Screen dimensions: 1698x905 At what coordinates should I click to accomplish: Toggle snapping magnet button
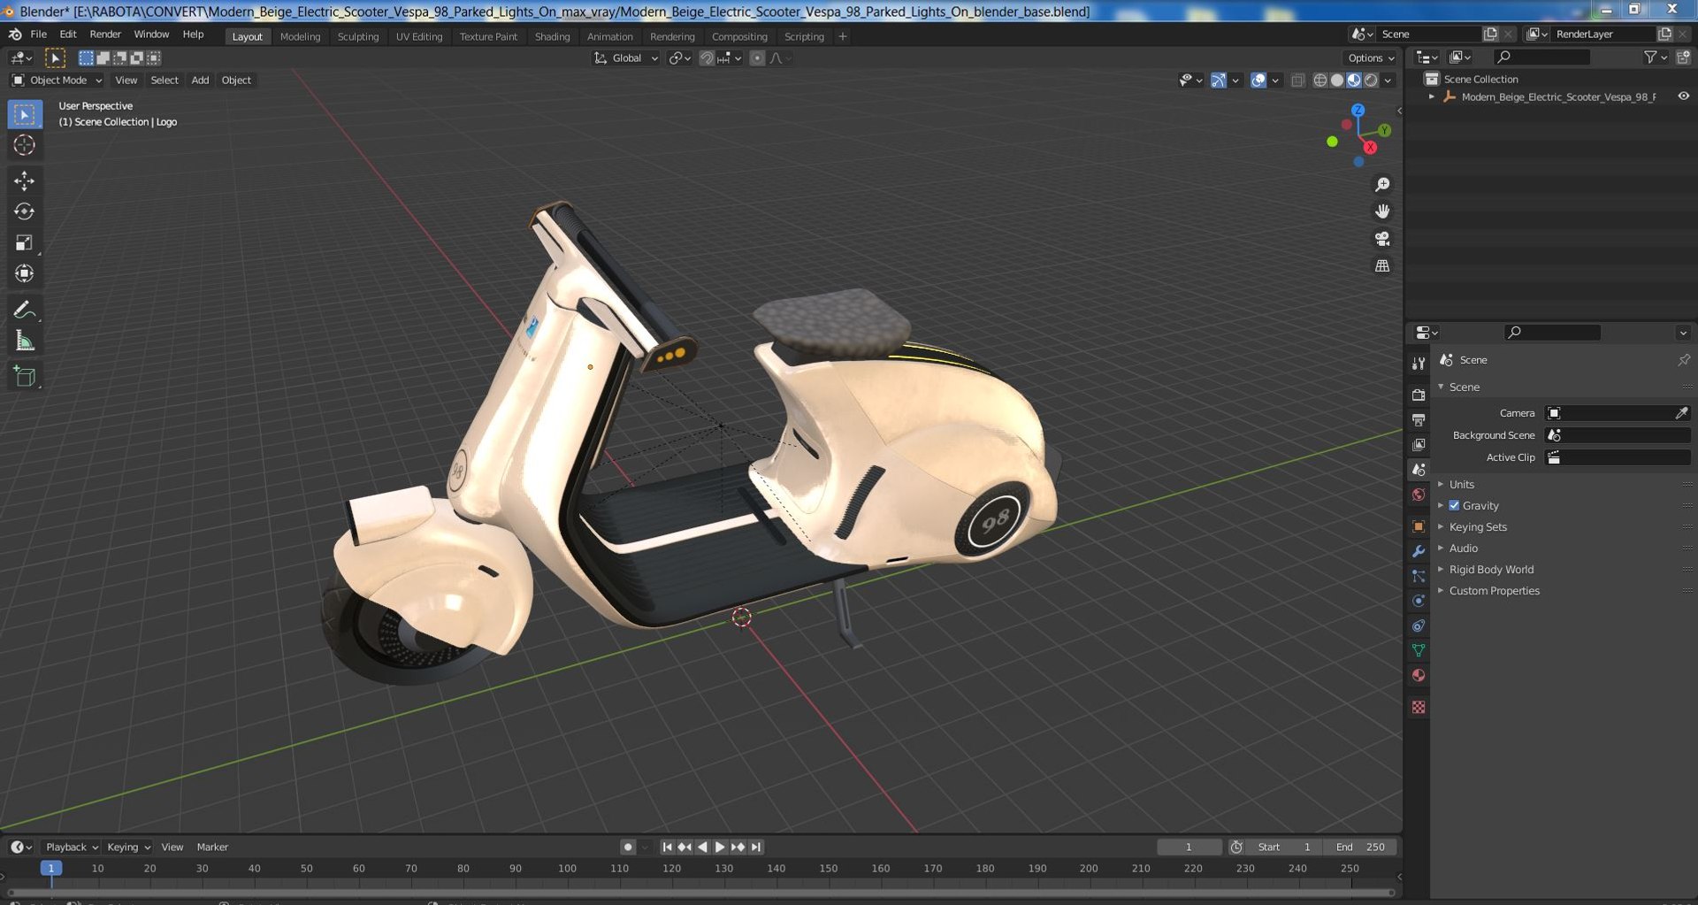click(x=707, y=58)
